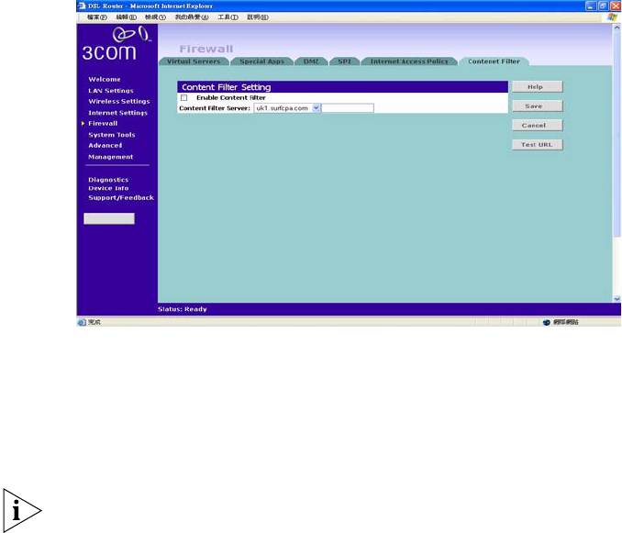Click the text field beside the server dropdown
Image resolution: width=622 pixels, height=533 pixels.
point(348,108)
